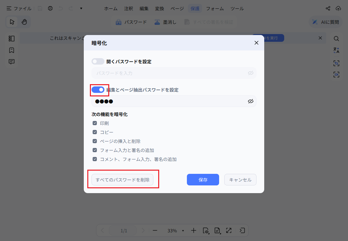Viewport: 348px width, 241px height.
Task: Open the comments panel icon
Action: point(12,62)
